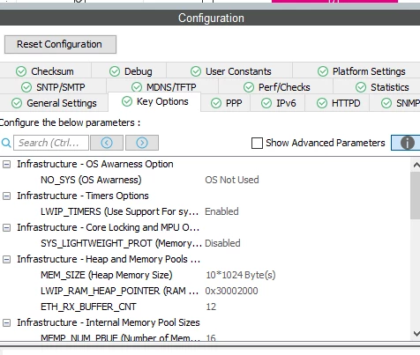Collapse Infrastructure - OS Awarness Option group
The width and height of the screenshot is (420, 355).
pos(6,164)
